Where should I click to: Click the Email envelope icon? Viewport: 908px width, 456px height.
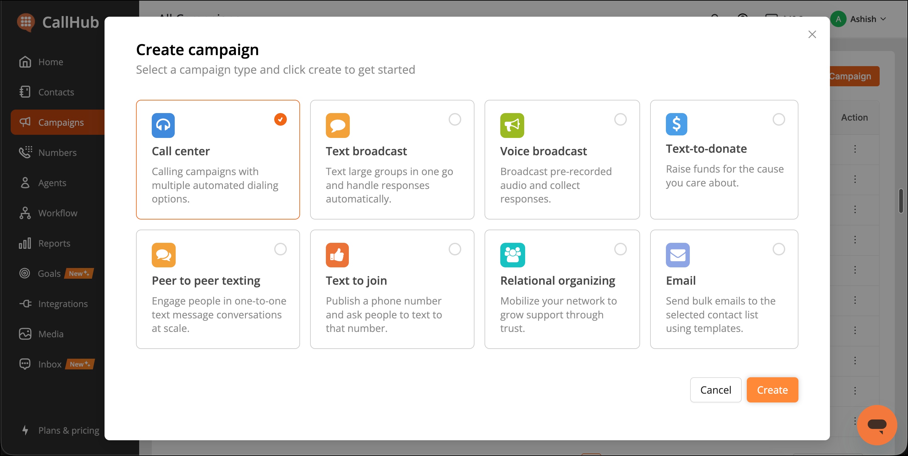(678, 255)
